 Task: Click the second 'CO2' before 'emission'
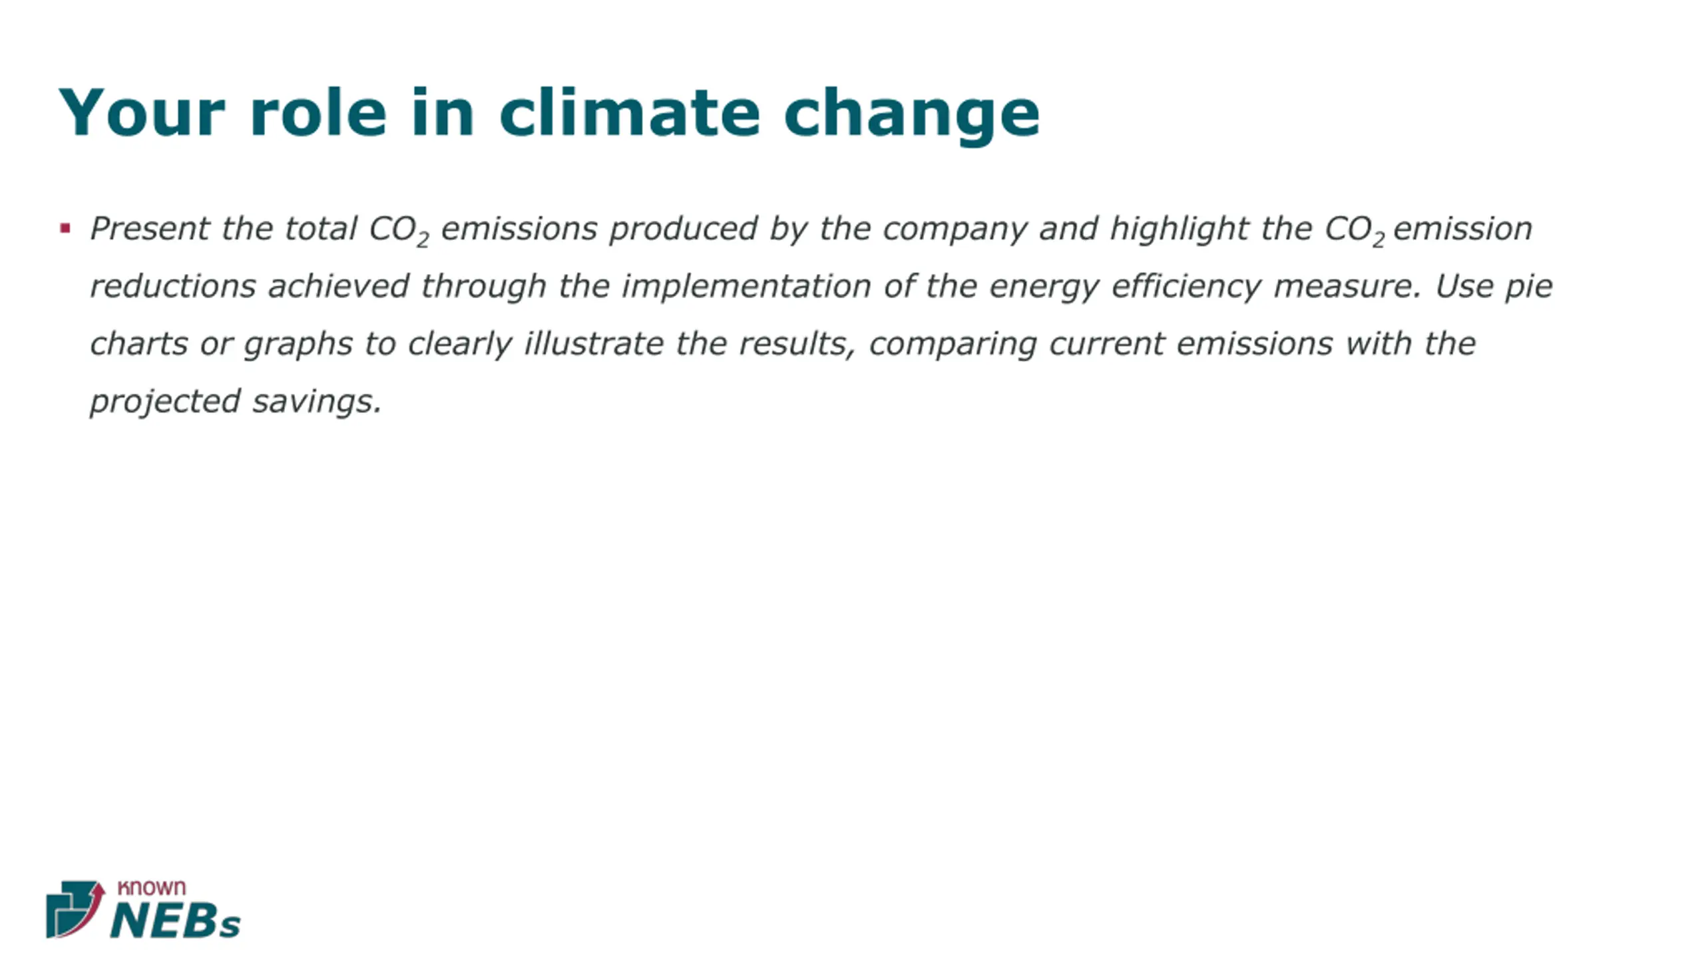[1355, 230]
